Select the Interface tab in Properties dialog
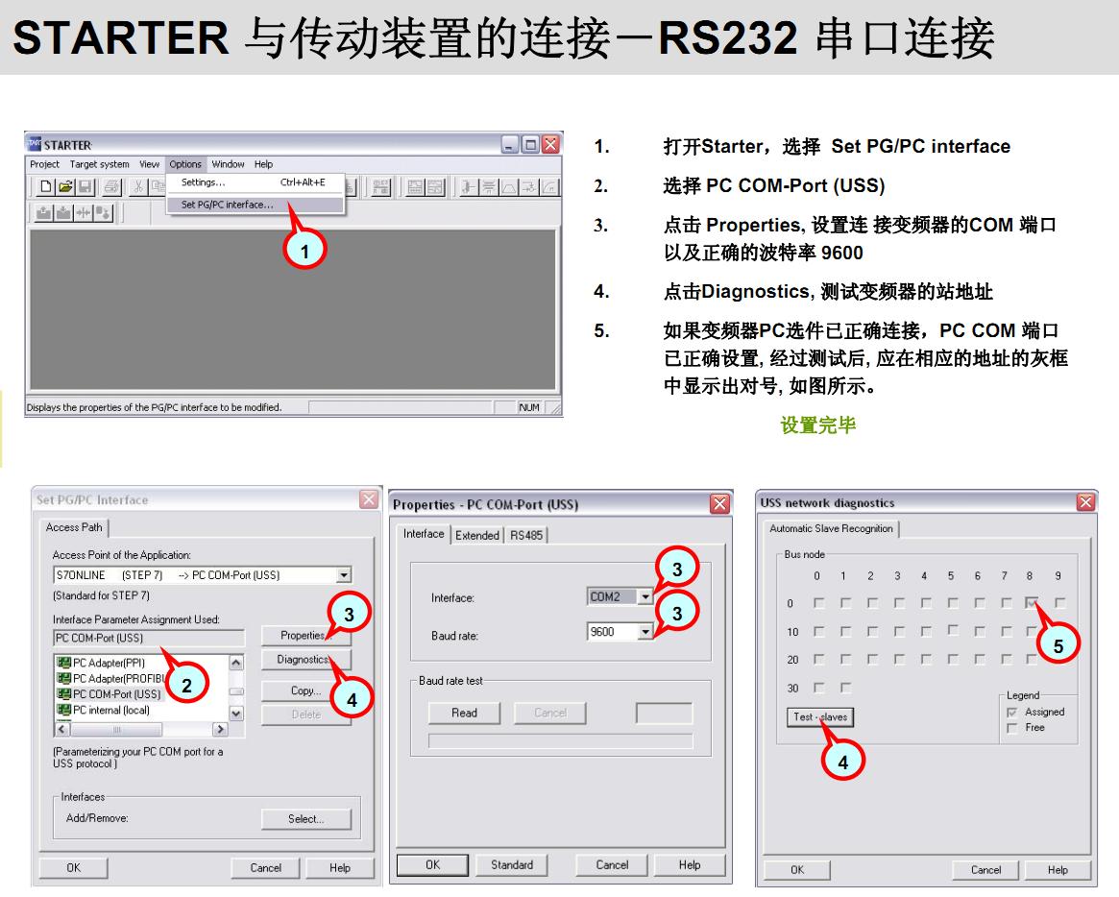1119x897 pixels. [x=424, y=534]
